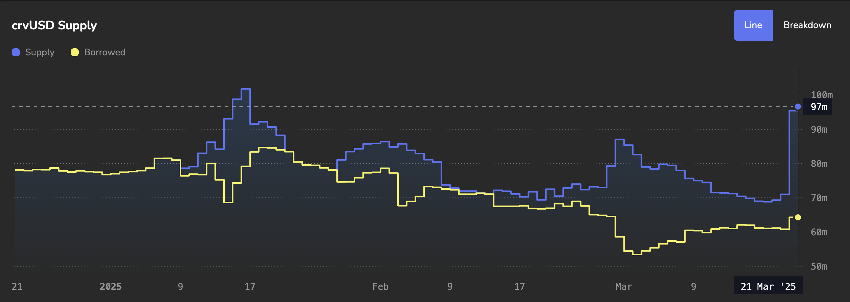Screen dimensions: 850x302
Task: Click the crvUSD Supply chart title
Action: point(55,26)
